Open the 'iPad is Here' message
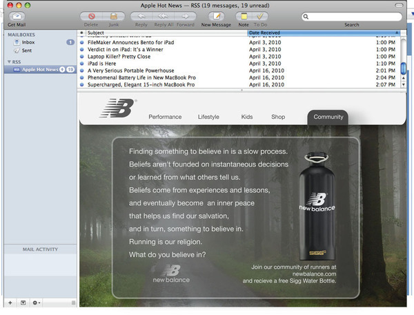 pyautogui.click(x=239, y=64)
